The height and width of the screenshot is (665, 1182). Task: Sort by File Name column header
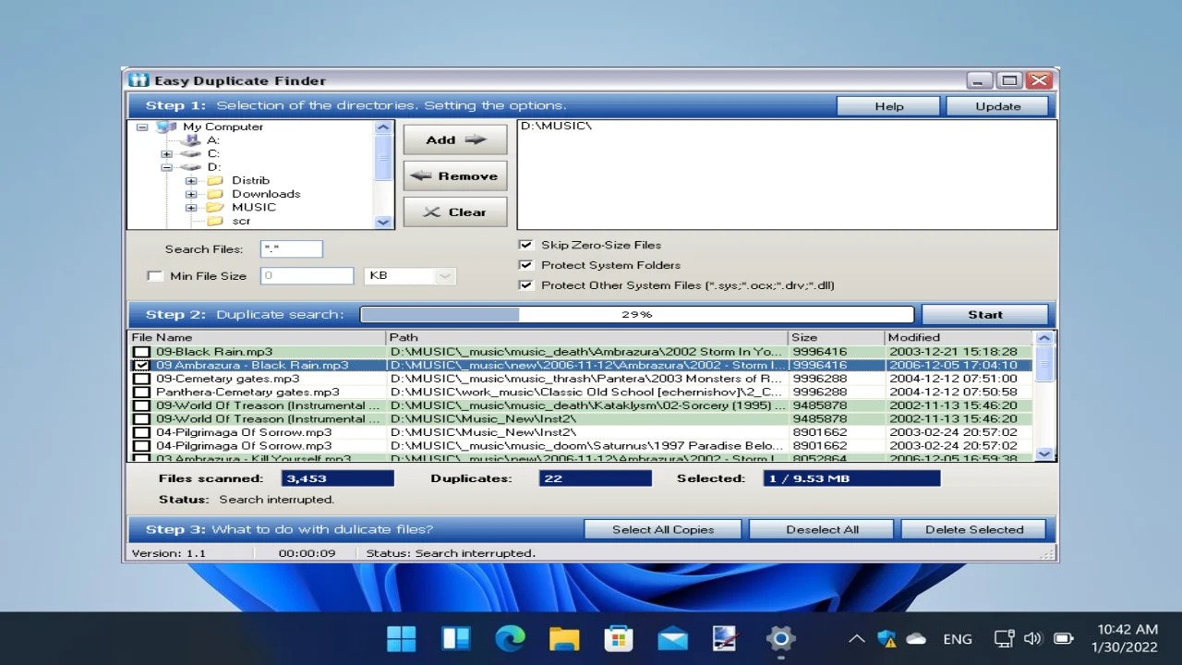click(x=257, y=337)
